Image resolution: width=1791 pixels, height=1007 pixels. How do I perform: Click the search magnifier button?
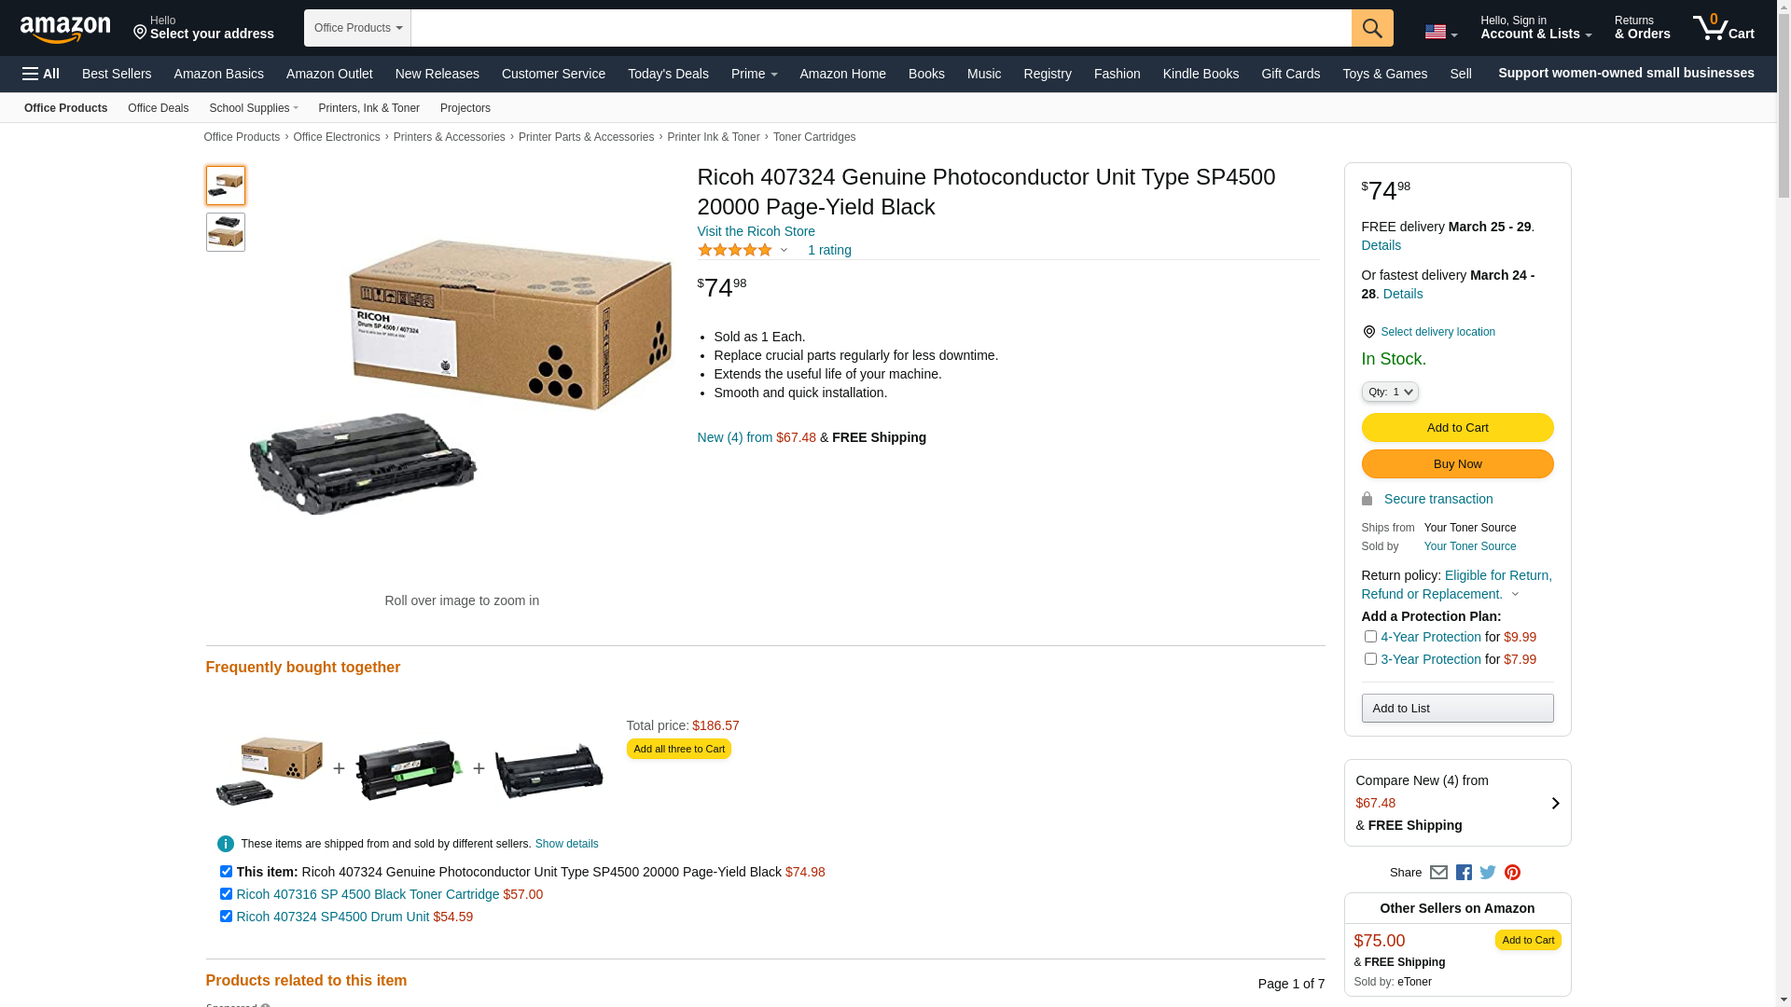click(x=1372, y=28)
